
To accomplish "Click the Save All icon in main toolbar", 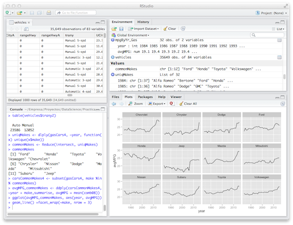I will click(39, 13).
